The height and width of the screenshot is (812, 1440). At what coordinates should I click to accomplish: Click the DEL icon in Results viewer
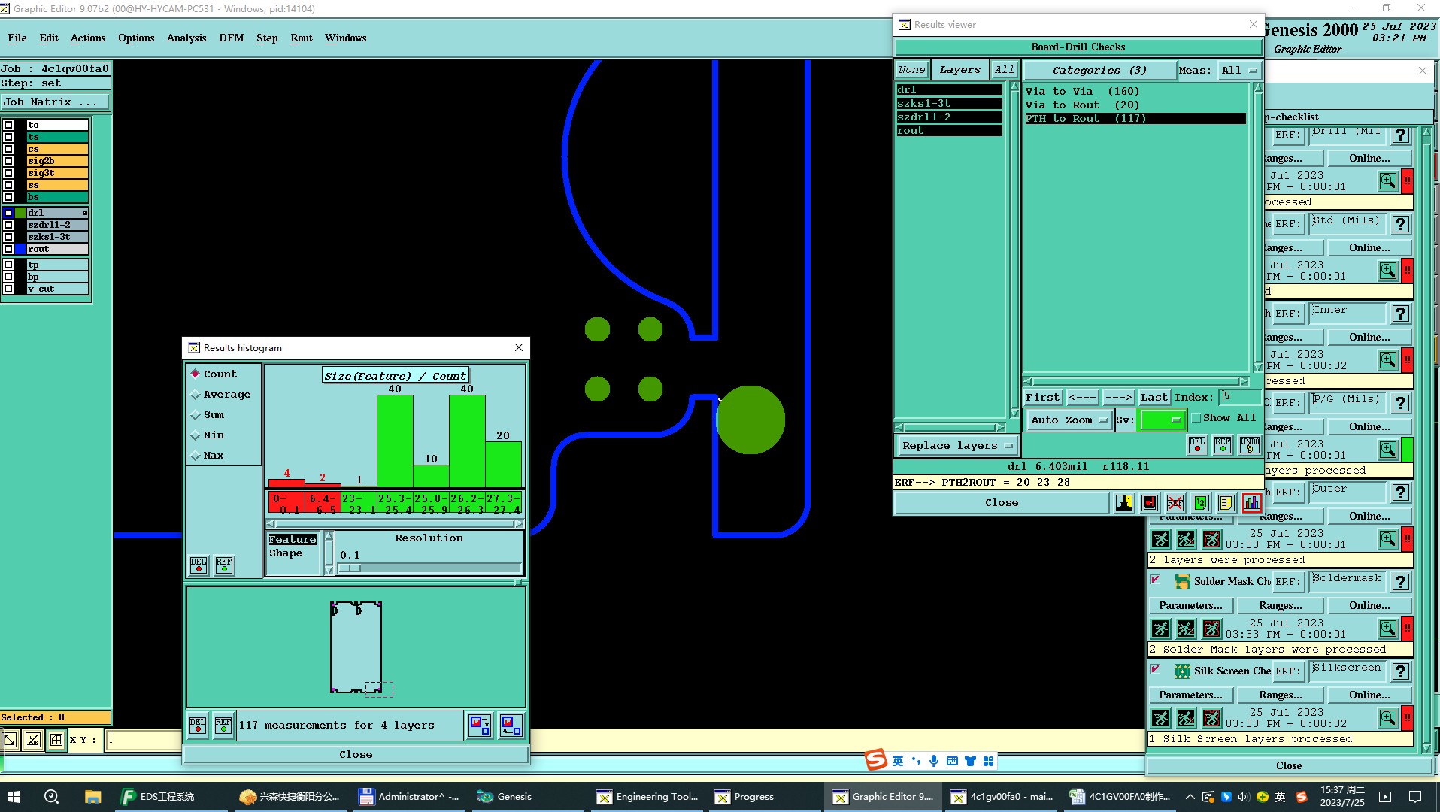pyautogui.click(x=1197, y=445)
